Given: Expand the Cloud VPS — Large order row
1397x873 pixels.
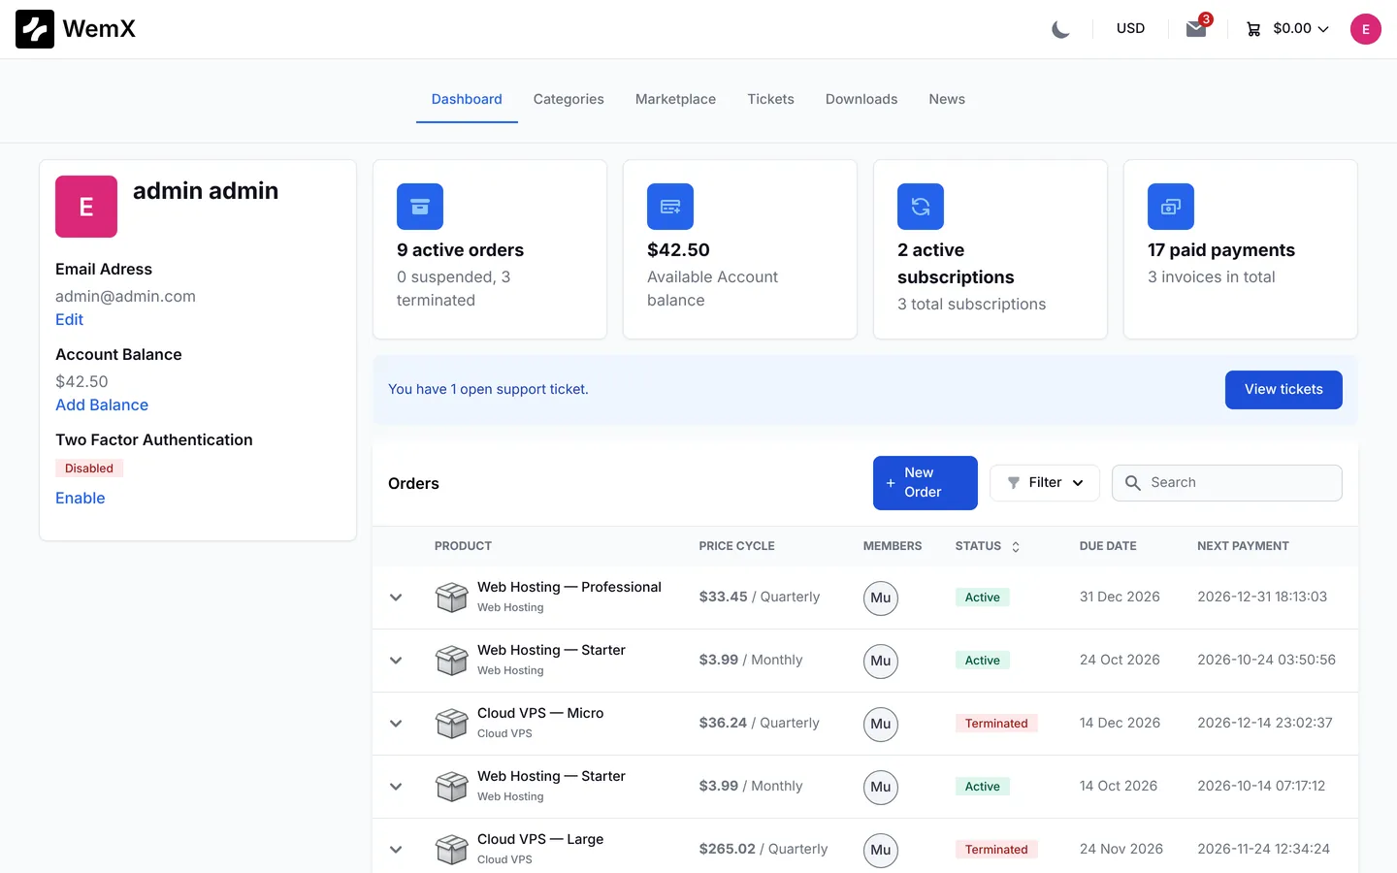Looking at the screenshot, I should point(396,850).
